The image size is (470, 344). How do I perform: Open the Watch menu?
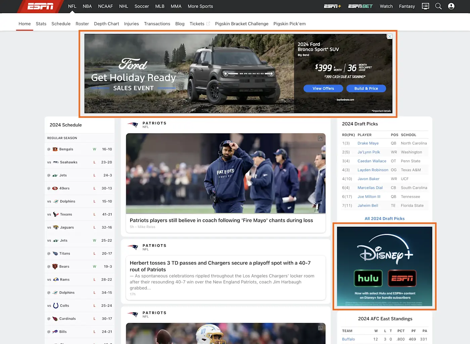click(386, 6)
